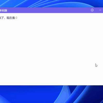This screenshot has height=103, width=103.
Task: Click the 题 character in the window title
Action: click(6, 11)
